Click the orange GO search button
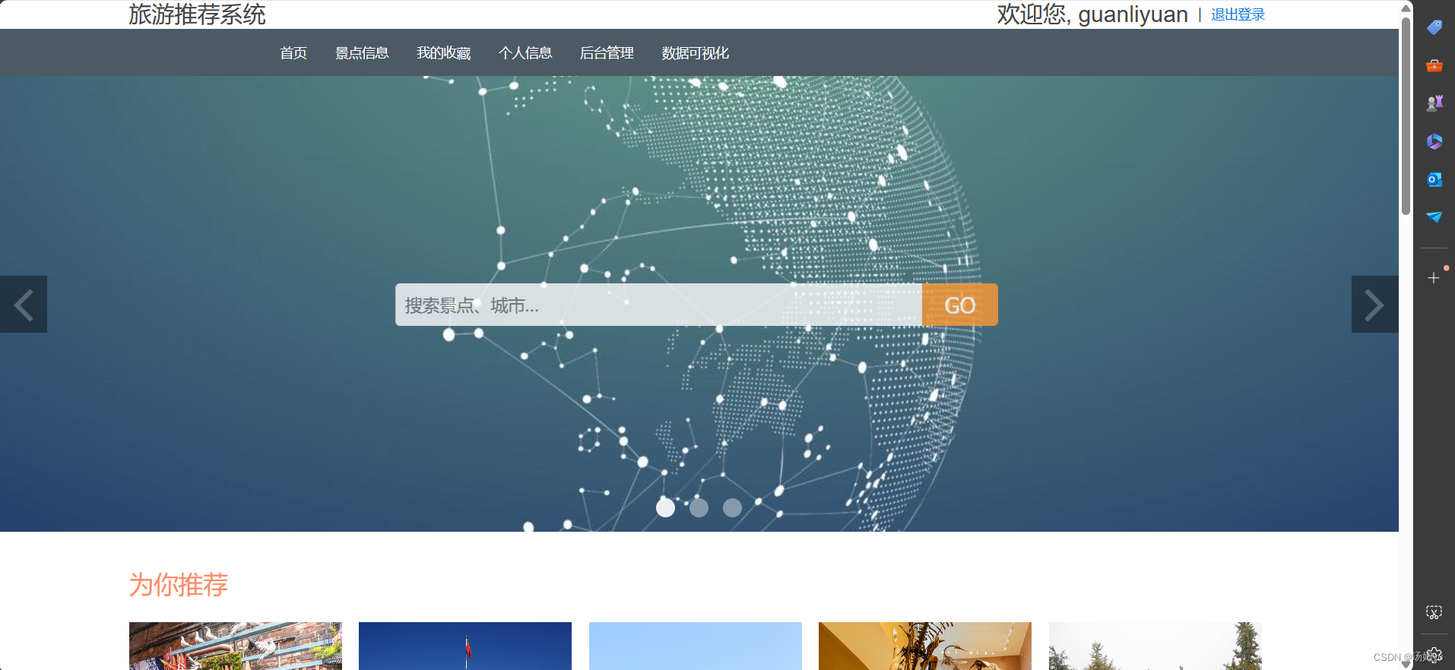Image resolution: width=1455 pixels, height=670 pixels. pyautogui.click(x=960, y=305)
